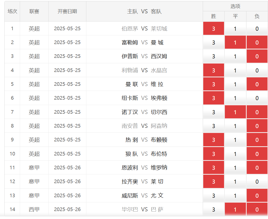
Task: Deselect win 3 for 利物浦 vs 水晶宫
Action: [x=214, y=70]
